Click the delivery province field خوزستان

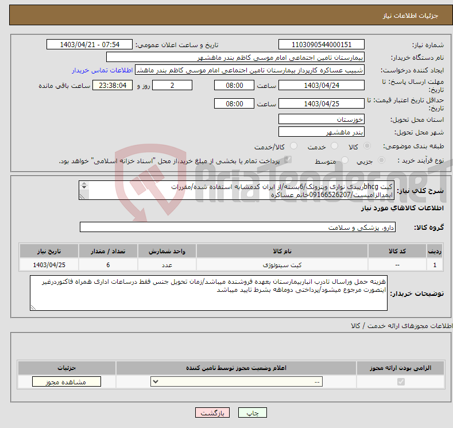[x=322, y=119]
